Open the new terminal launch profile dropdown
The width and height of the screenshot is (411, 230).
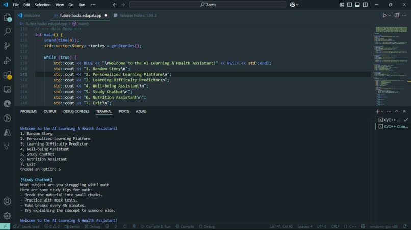pos(382,111)
